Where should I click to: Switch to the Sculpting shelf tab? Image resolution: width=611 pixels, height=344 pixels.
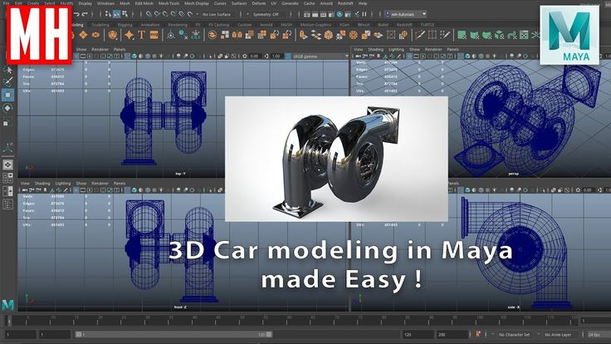click(x=100, y=25)
